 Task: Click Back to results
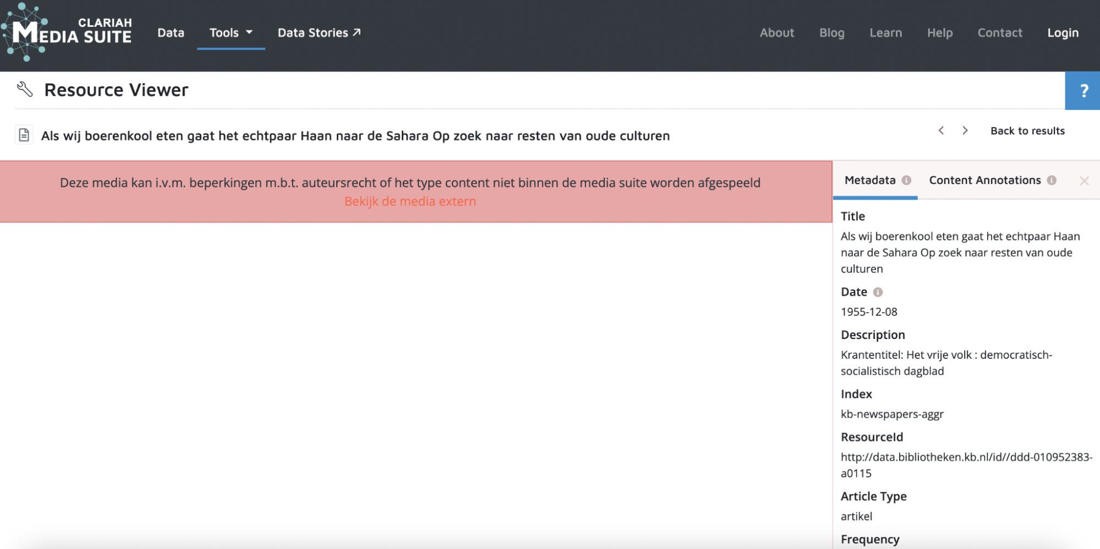click(1027, 131)
